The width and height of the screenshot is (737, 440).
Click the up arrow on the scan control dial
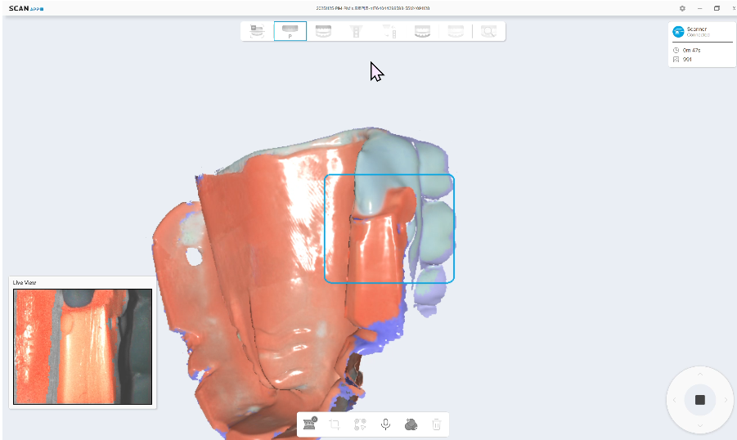click(699, 375)
